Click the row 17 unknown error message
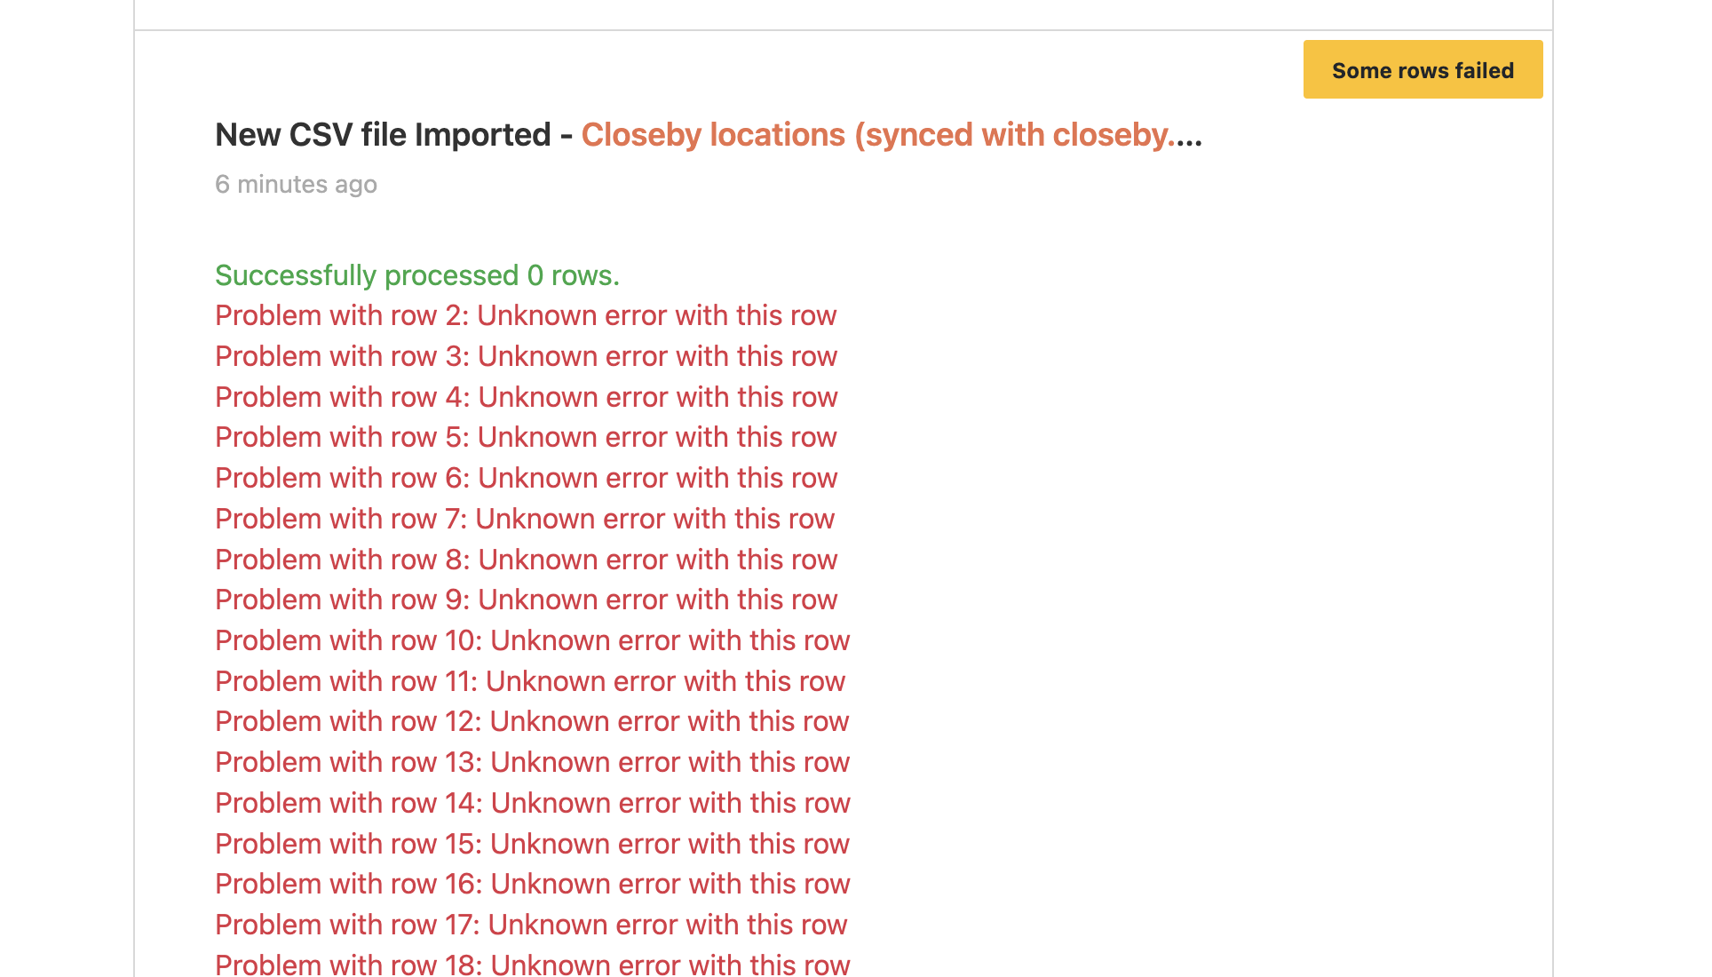 pos(531,925)
